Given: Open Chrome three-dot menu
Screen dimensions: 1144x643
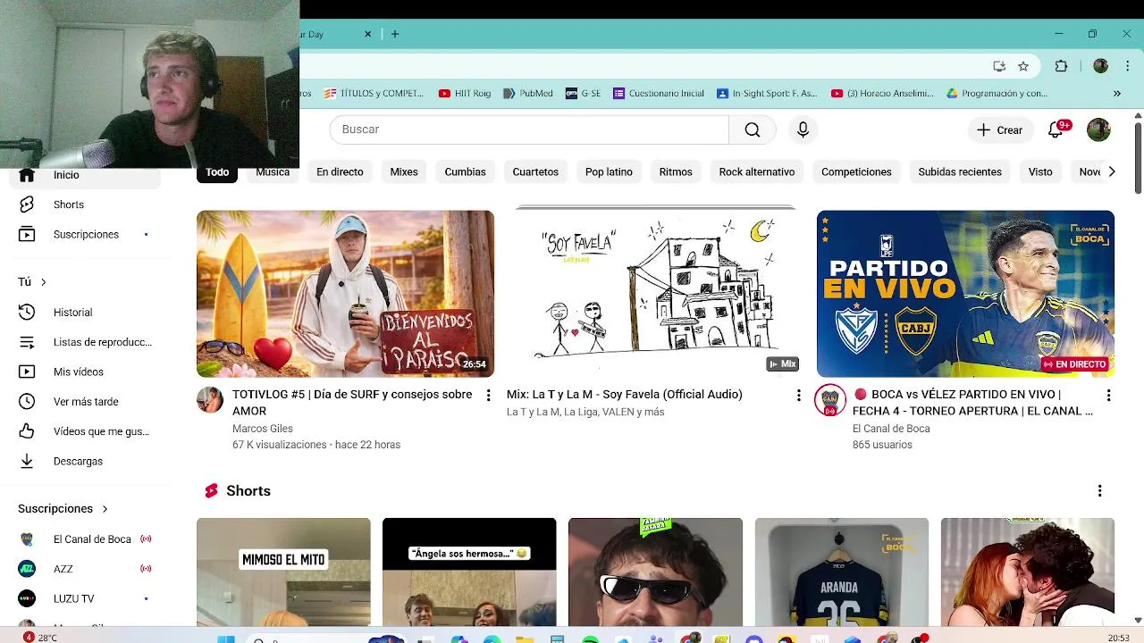Looking at the screenshot, I should (x=1127, y=66).
